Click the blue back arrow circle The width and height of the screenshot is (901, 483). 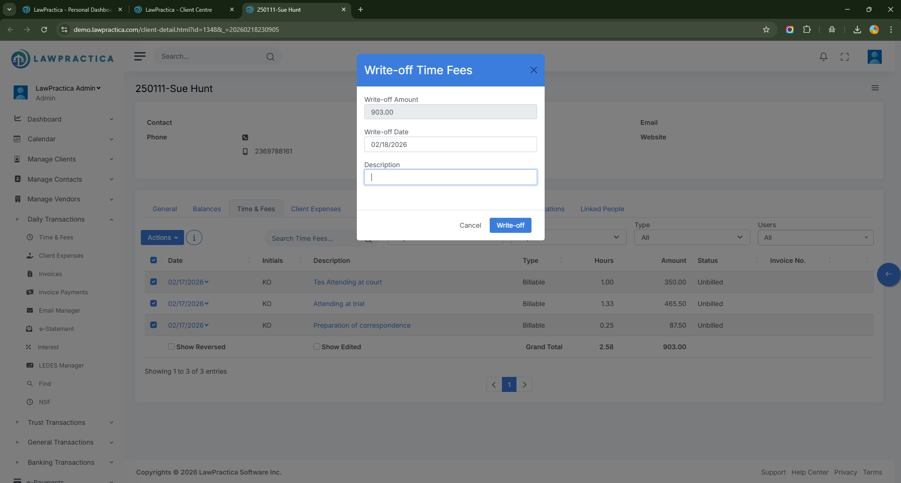pyautogui.click(x=888, y=274)
